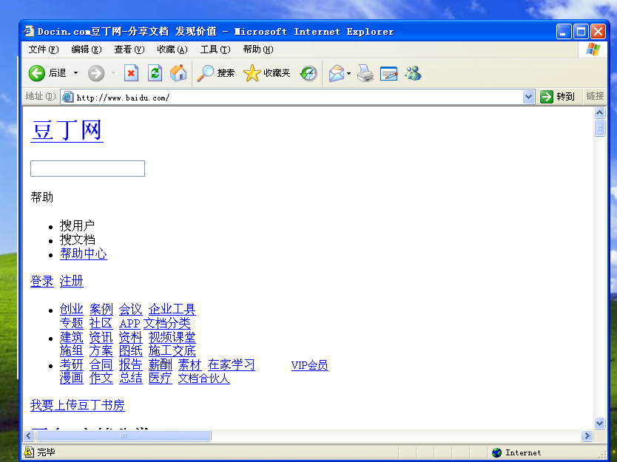Expand the address bar dropdown
This screenshot has height=462, width=617.
point(528,97)
